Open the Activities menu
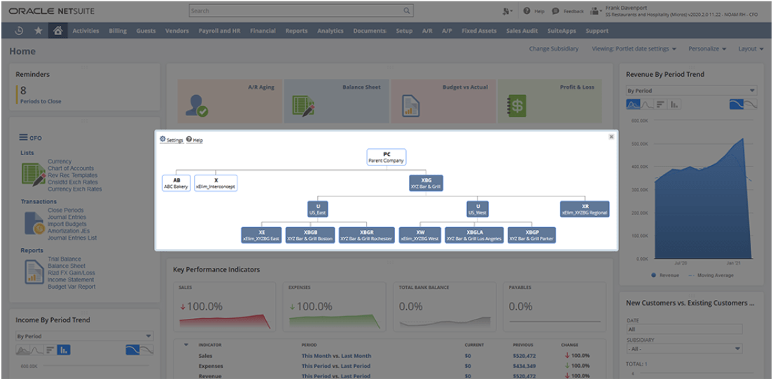The height and width of the screenshot is (381, 773). (86, 31)
